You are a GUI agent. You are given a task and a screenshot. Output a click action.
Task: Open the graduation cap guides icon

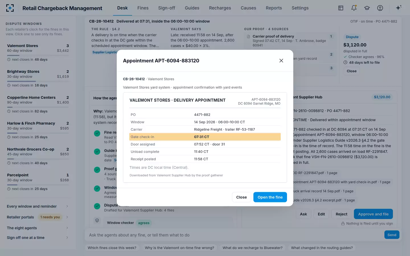pos(367,8)
